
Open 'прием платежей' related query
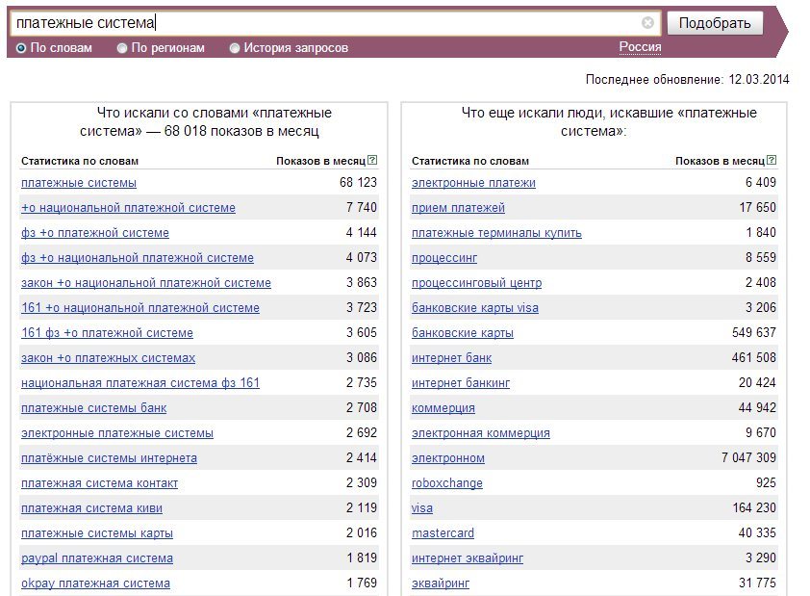(x=458, y=208)
